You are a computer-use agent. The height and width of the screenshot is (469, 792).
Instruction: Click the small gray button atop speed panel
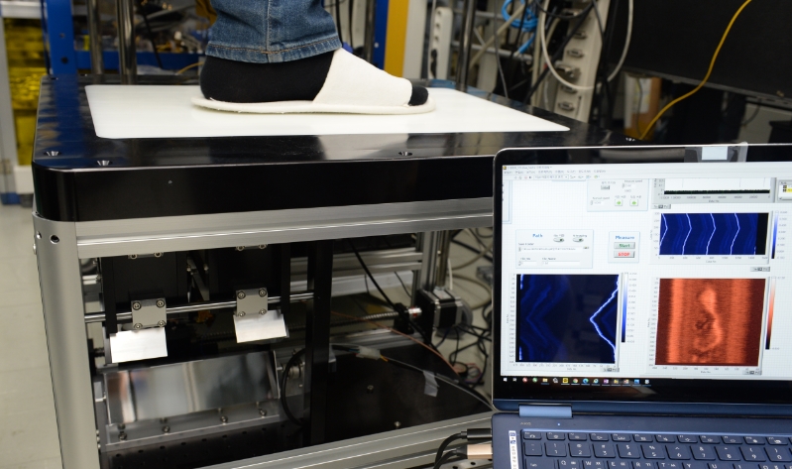[x=605, y=187]
